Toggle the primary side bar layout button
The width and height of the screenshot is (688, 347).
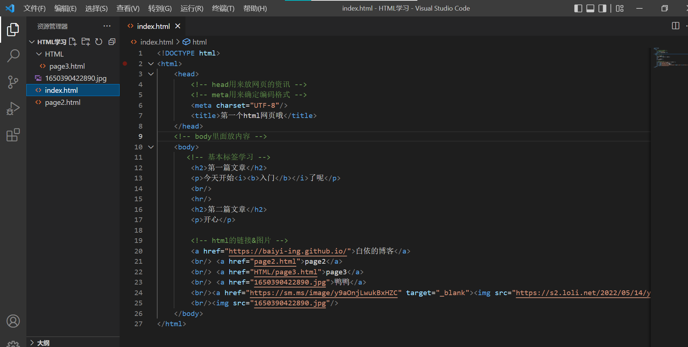click(x=578, y=8)
